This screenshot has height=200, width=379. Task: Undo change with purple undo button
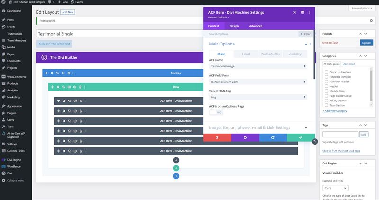pos(245,137)
